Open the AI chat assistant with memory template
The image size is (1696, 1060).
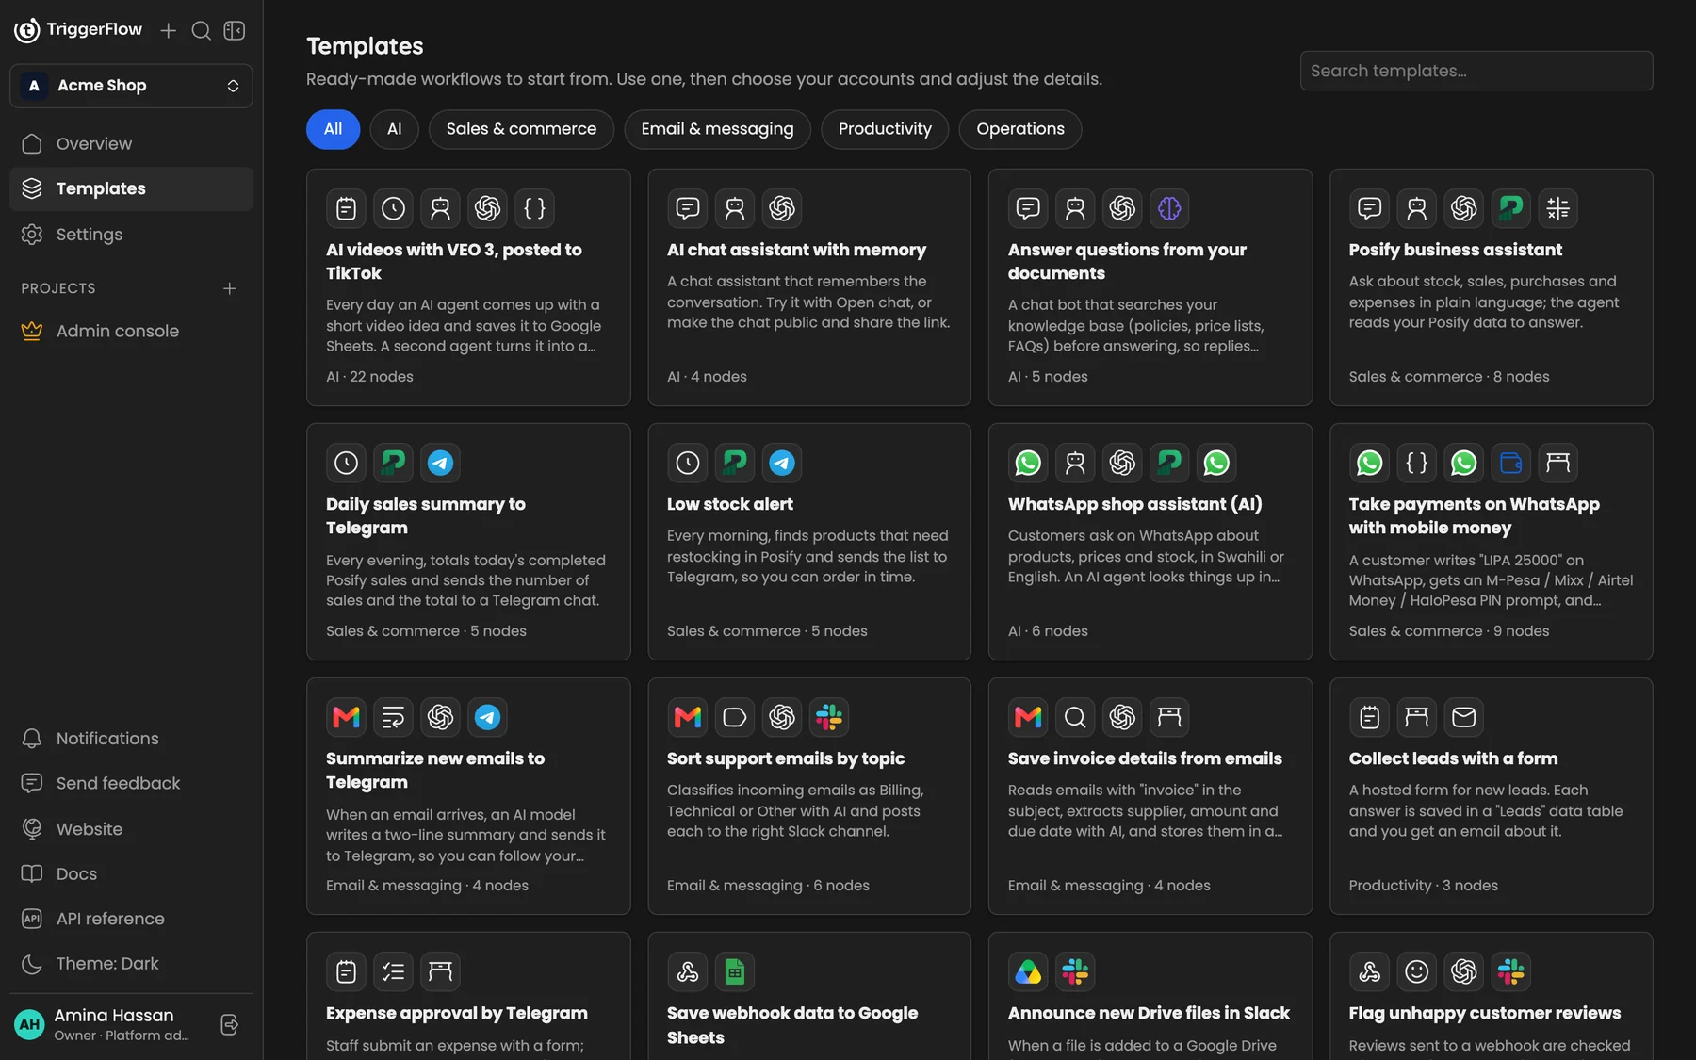coord(809,287)
